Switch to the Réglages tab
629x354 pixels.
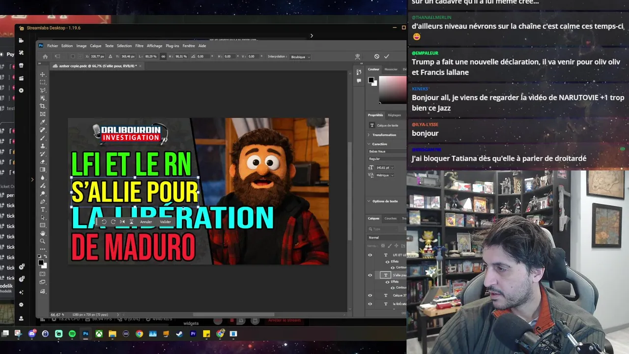394,115
